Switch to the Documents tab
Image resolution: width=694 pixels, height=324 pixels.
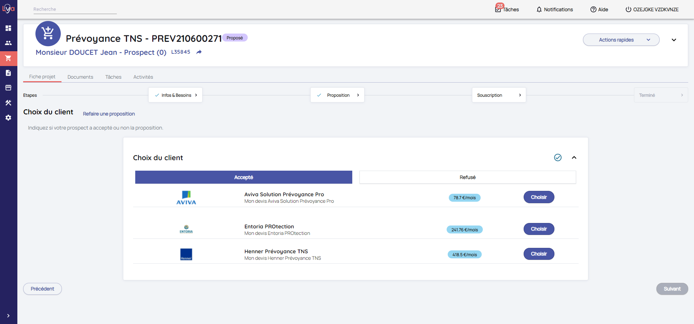pyautogui.click(x=80, y=77)
